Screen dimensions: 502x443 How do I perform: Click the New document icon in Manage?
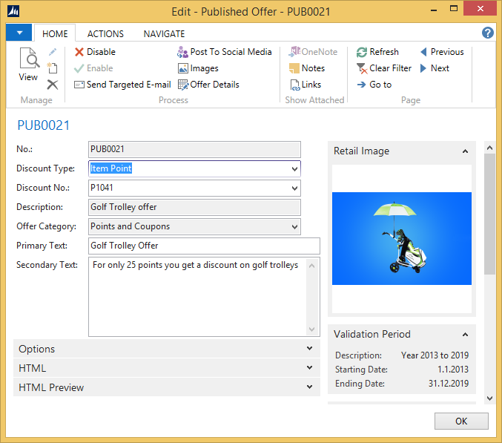(x=53, y=68)
